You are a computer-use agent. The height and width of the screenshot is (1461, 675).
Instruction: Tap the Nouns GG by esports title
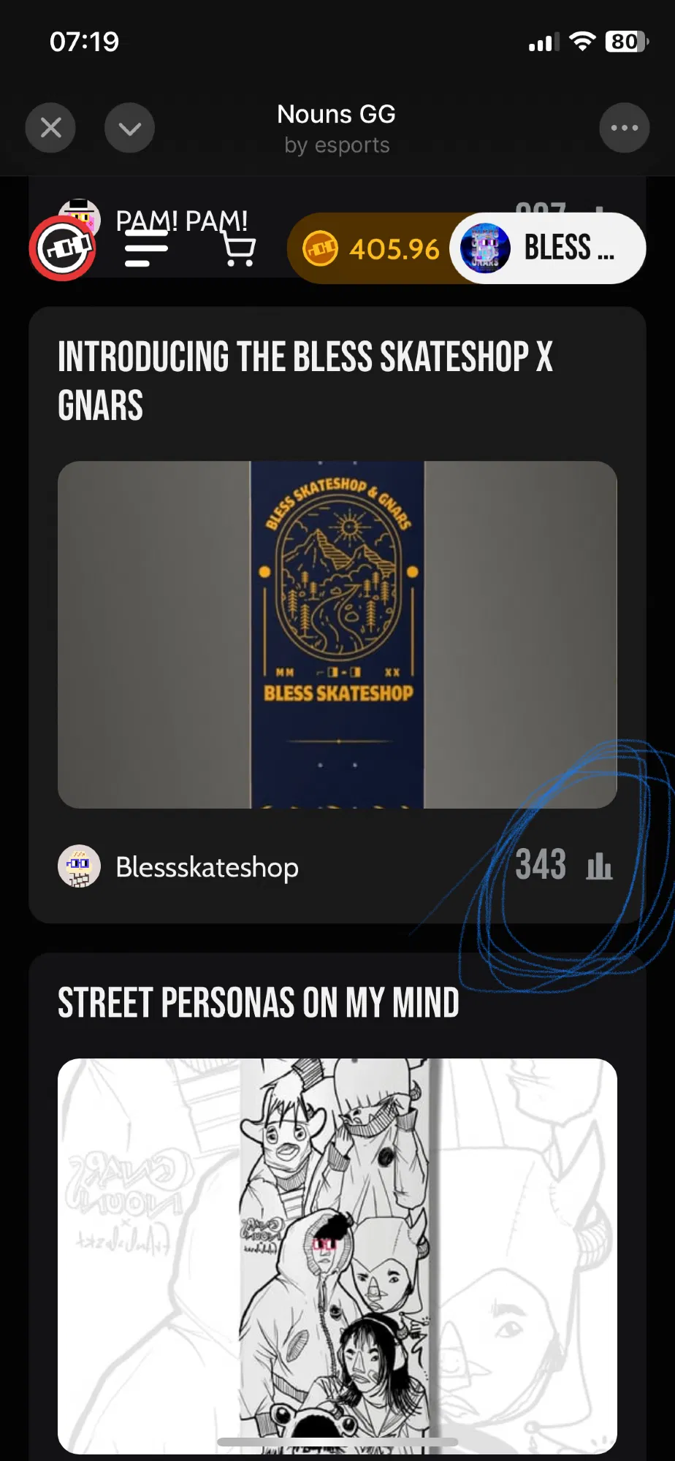click(337, 128)
